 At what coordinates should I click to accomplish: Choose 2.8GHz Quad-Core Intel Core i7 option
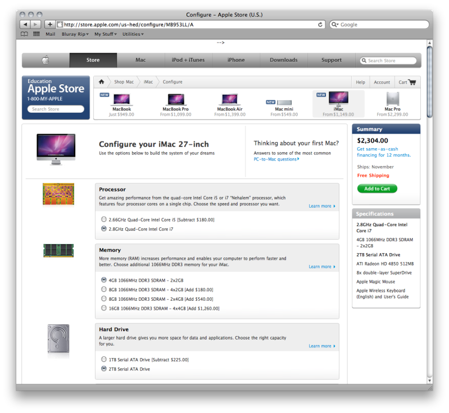pyautogui.click(x=104, y=228)
